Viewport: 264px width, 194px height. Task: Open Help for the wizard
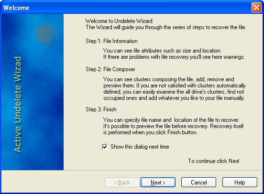240,183
